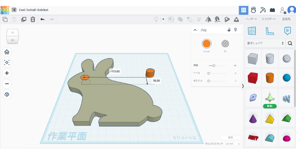Pick the orange cylinder shape
Image resolution: width=296 pixels, height=154 pixels.
270,78
